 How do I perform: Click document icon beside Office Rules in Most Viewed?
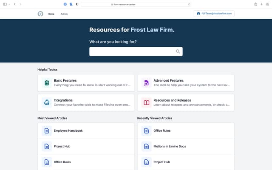tap(47, 162)
